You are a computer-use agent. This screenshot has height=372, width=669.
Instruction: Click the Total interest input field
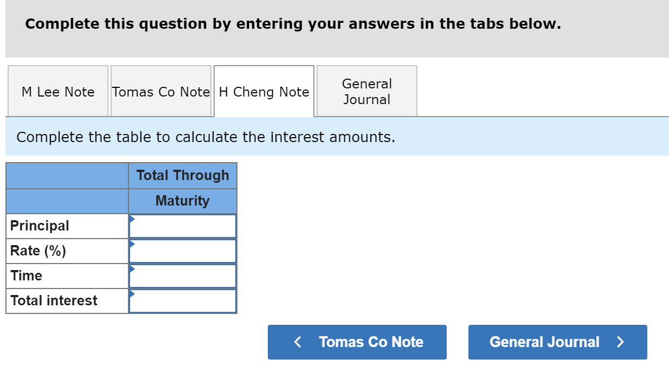click(184, 300)
